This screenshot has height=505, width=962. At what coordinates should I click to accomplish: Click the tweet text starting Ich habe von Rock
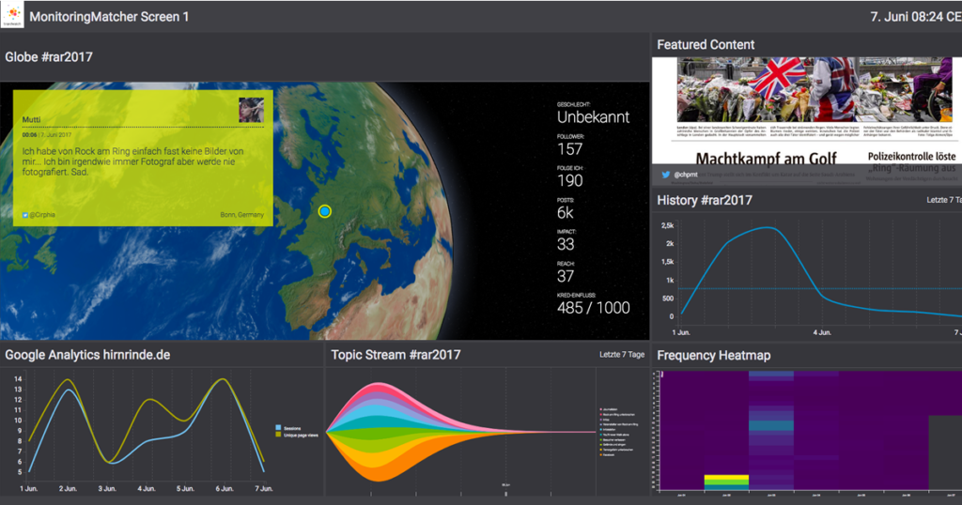[133, 161]
